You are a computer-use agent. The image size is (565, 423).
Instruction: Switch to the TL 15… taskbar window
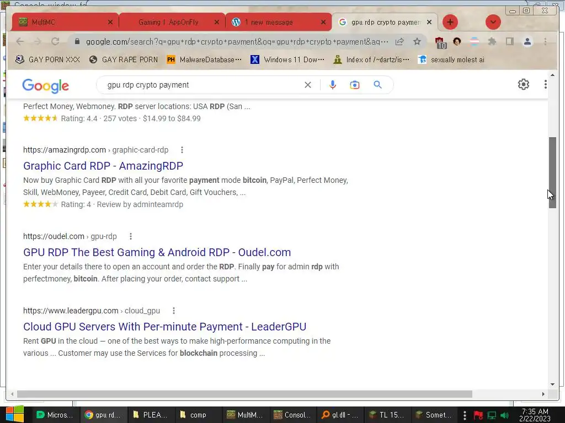pos(387,415)
